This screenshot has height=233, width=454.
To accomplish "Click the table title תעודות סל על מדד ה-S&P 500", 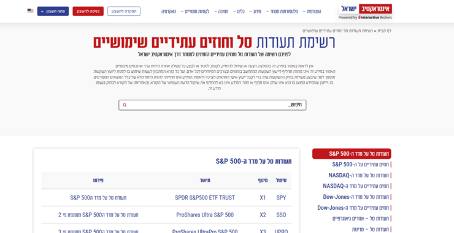I will (x=253, y=161).
